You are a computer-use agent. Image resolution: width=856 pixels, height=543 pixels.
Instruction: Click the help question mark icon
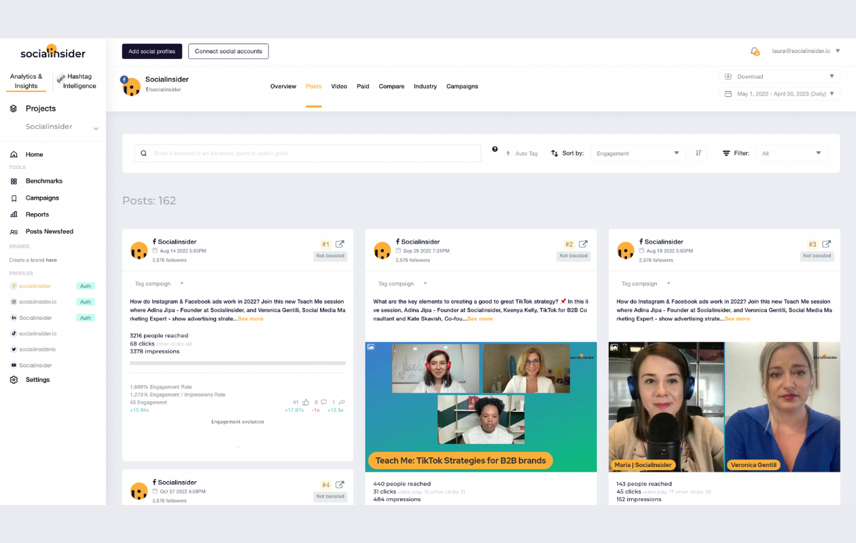tap(495, 149)
